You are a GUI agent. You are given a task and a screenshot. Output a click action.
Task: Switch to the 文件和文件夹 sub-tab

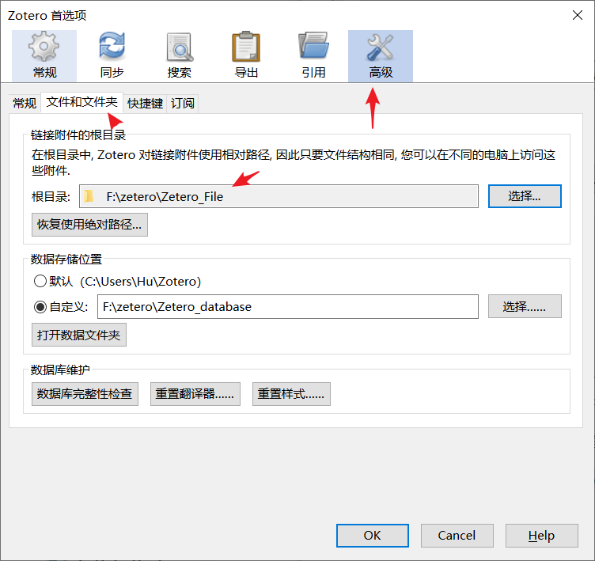coord(82,102)
